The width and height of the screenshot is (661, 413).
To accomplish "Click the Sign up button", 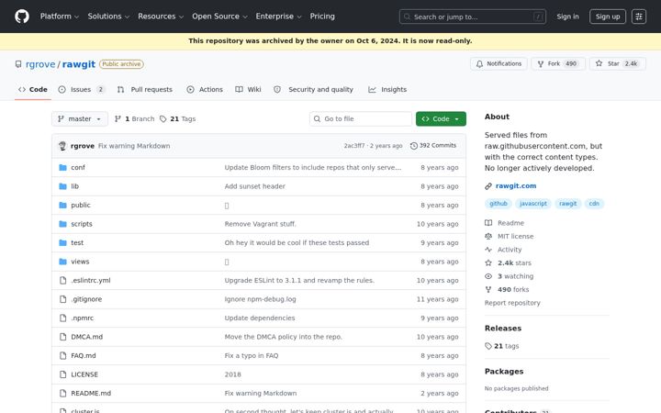I will 608,17.
